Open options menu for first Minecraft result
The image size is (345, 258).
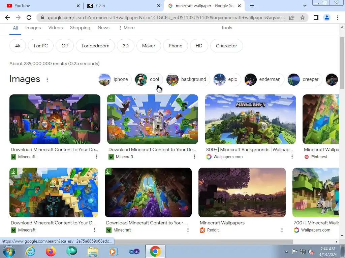click(x=97, y=157)
